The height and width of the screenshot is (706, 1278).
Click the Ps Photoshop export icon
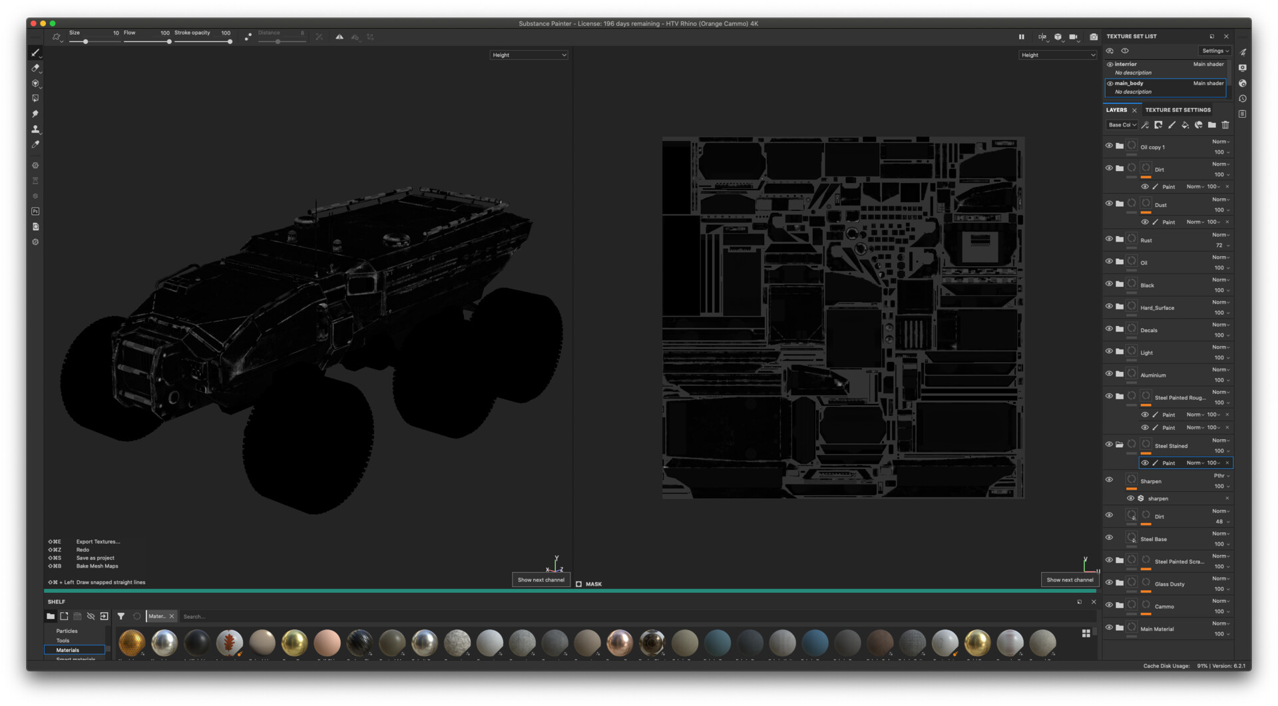(35, 212)
